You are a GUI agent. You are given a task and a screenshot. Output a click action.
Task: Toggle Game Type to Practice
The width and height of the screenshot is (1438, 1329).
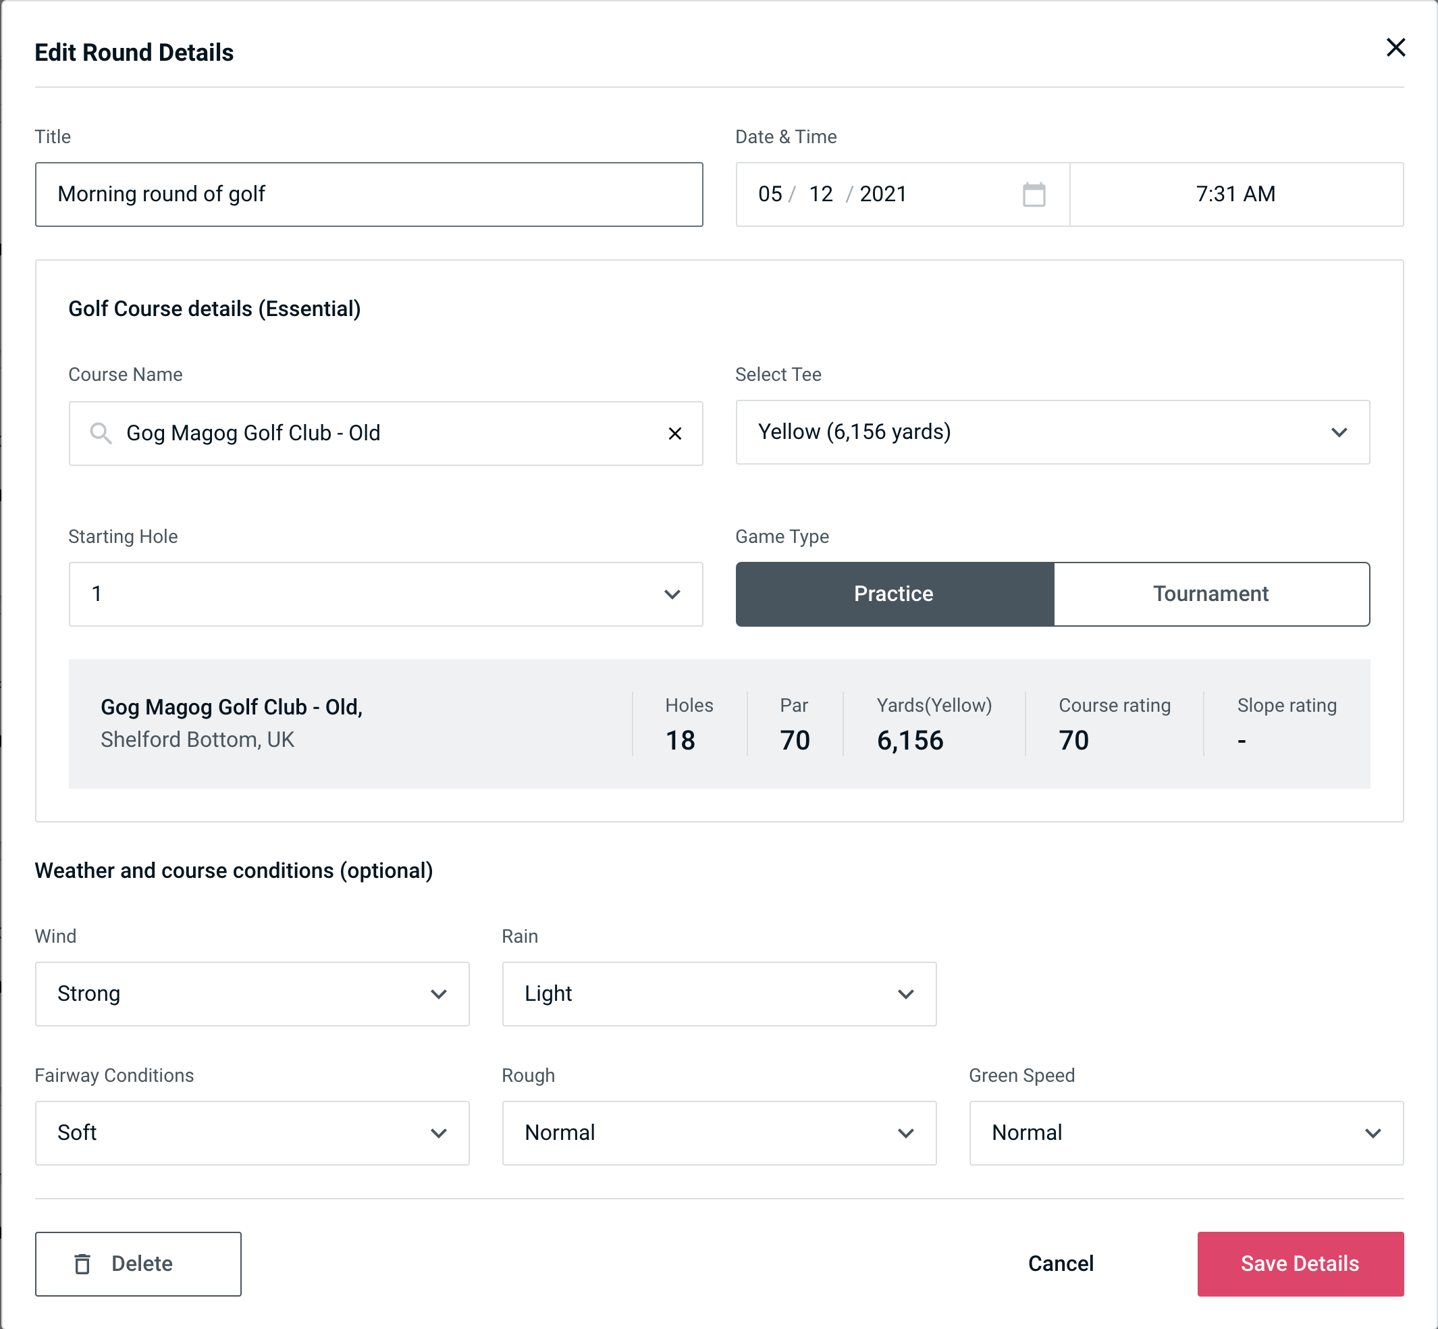click(895, 594)
